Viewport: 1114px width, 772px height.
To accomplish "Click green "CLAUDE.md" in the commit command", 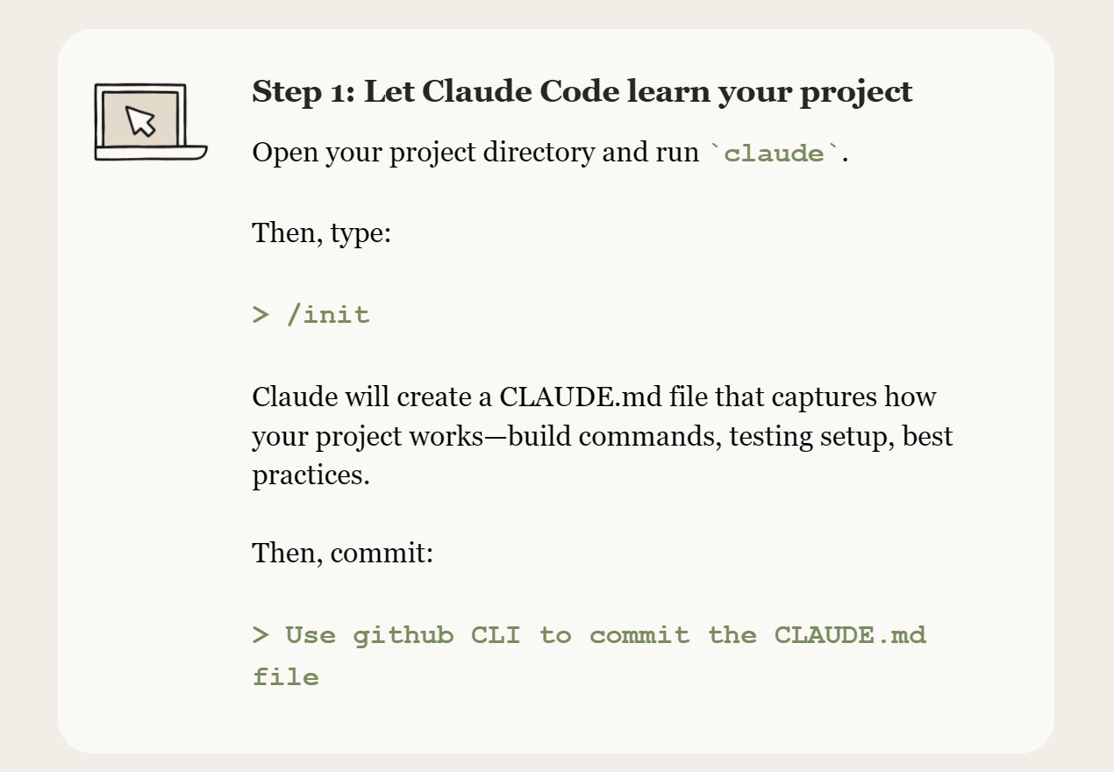I will (x=850, y=635).
